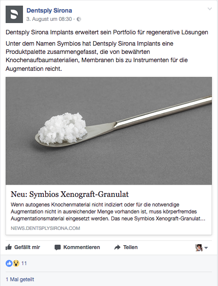Click the wow reaction emoji icon
218x286 pixels.
coord(16,263)
